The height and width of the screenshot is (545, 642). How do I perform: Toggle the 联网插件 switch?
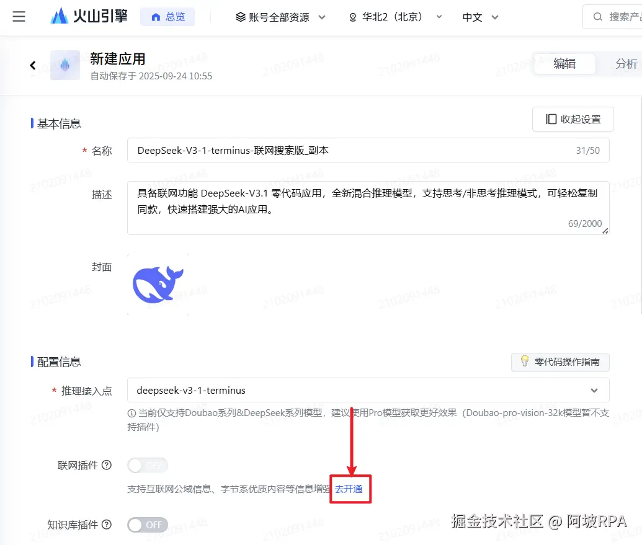pyautogui.click(x=148, y=466)
